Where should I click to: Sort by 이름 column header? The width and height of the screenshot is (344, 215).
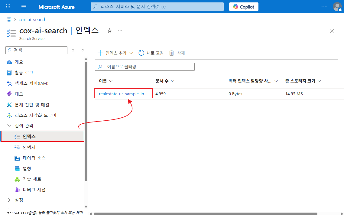[106, 81]
